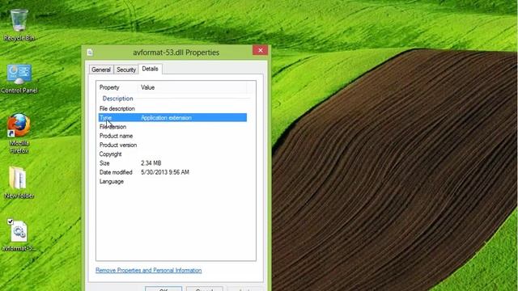
Task: Select the avformat dll file icon on desktop
Action: pyautogui.click(x=19, y=235)
